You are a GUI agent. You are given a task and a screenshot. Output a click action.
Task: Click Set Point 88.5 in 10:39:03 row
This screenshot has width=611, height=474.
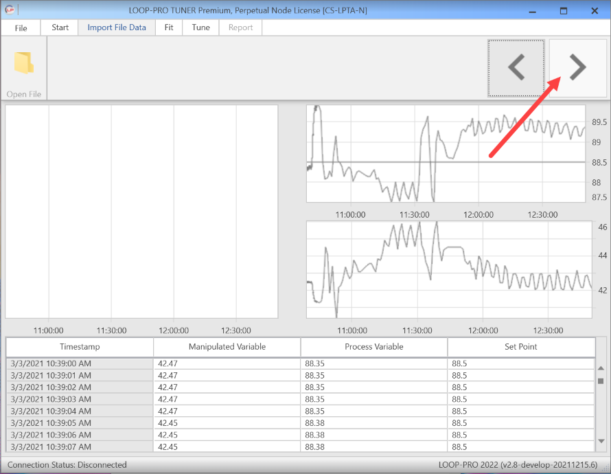click(521, 399)
